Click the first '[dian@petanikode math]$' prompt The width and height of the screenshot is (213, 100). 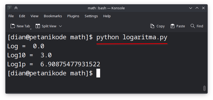(x=50, y=37)
